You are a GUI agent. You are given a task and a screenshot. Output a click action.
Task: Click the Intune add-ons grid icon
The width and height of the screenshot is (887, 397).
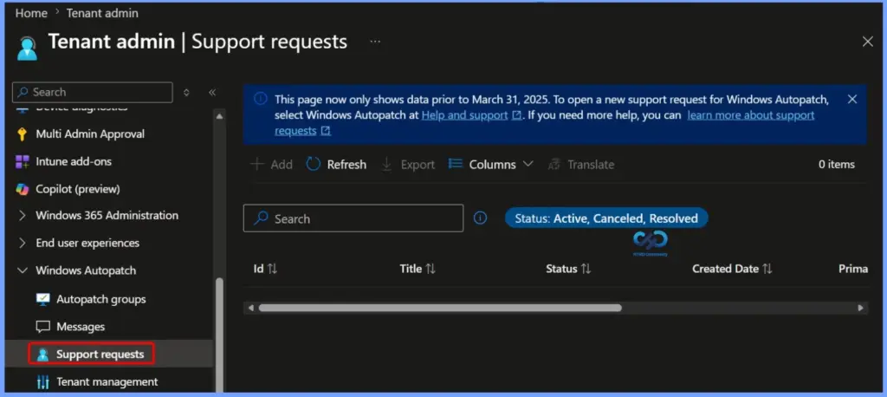pos(22,161)
